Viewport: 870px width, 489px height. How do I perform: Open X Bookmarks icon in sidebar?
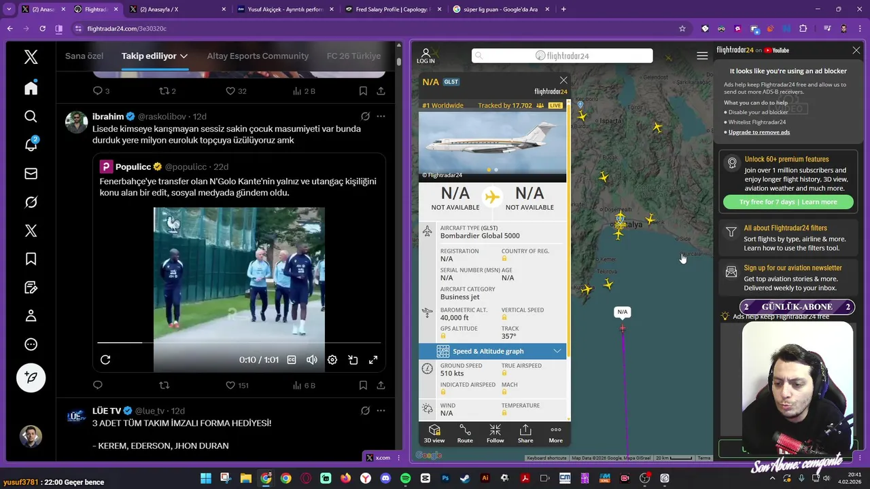tap(31, 259)
